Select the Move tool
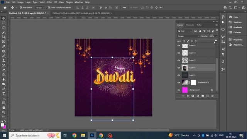This screenshot has height=139, width=247. 3,18
